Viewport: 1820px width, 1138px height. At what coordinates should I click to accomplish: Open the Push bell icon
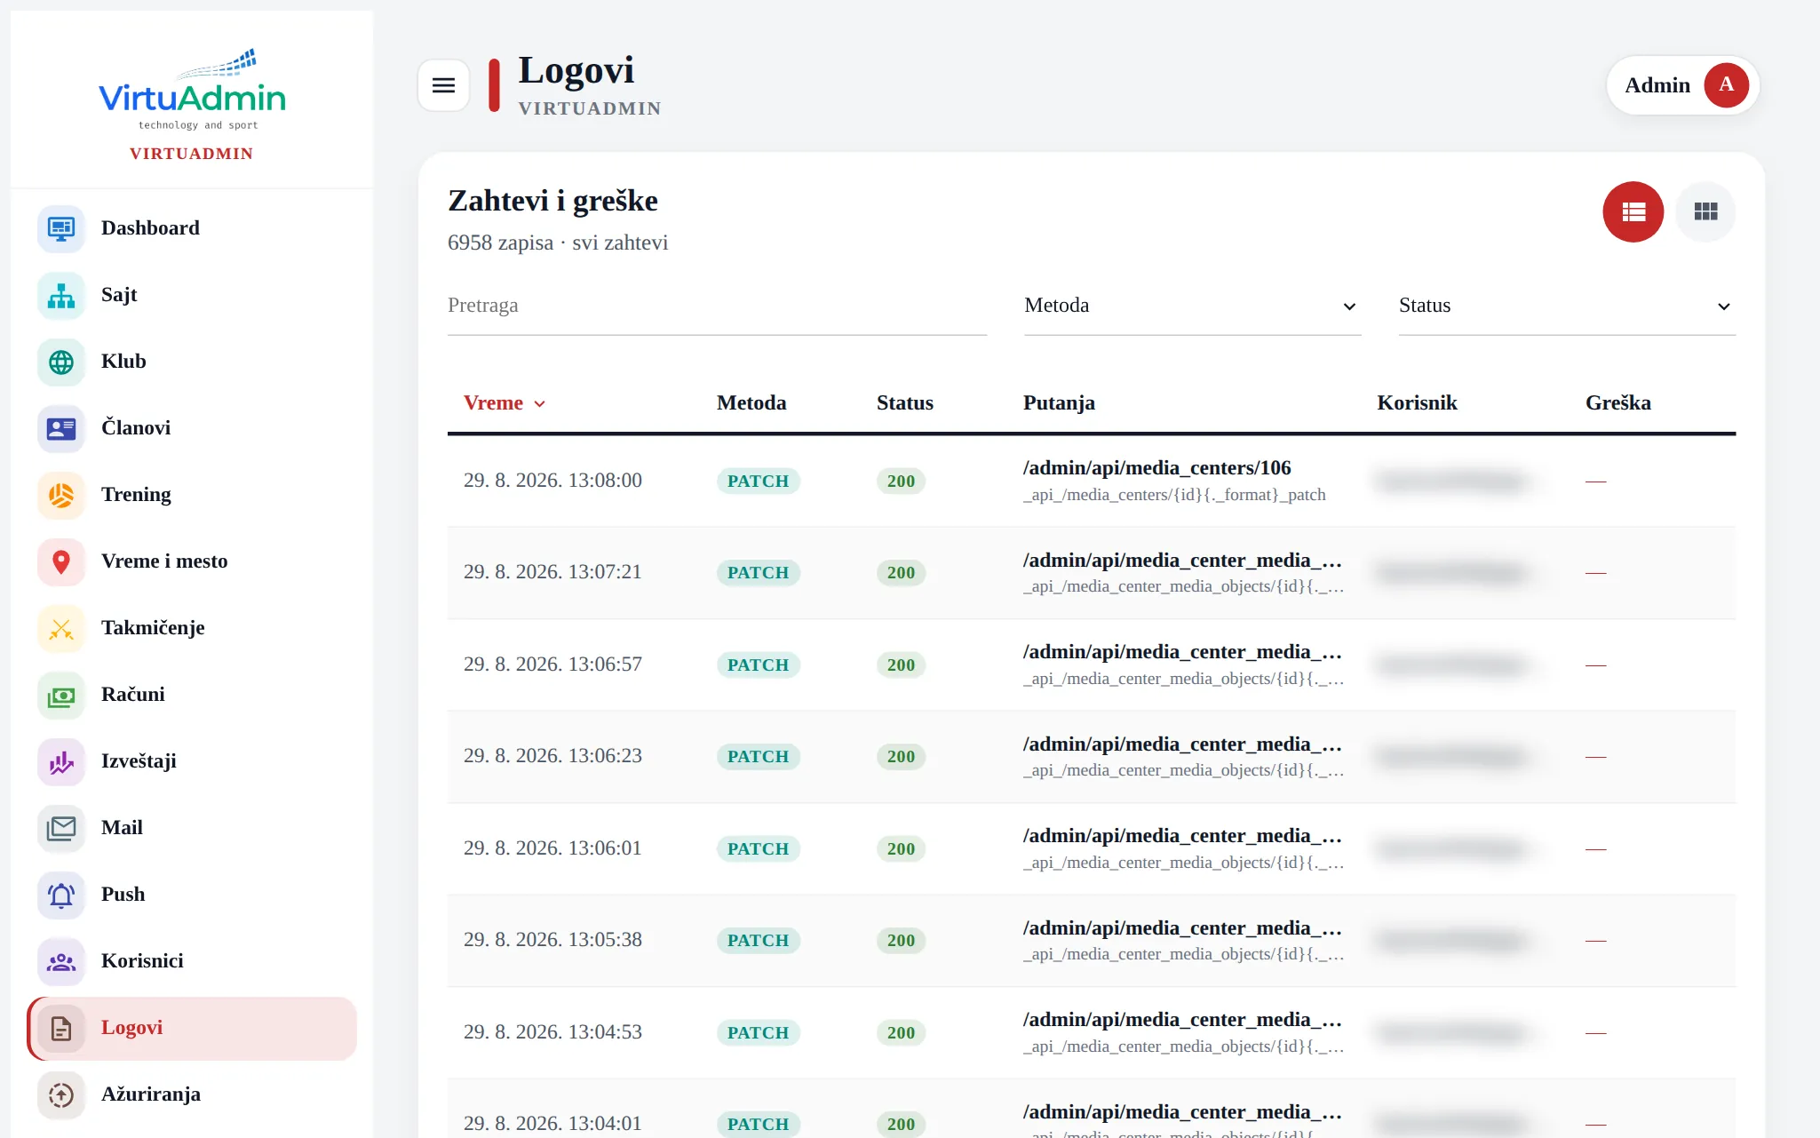[61, 895]
